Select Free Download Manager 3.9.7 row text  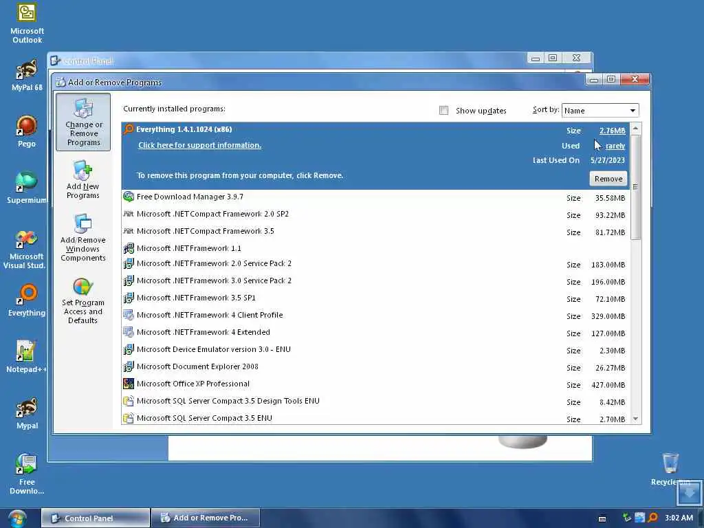pyautogui.click(x=190, y=197)
